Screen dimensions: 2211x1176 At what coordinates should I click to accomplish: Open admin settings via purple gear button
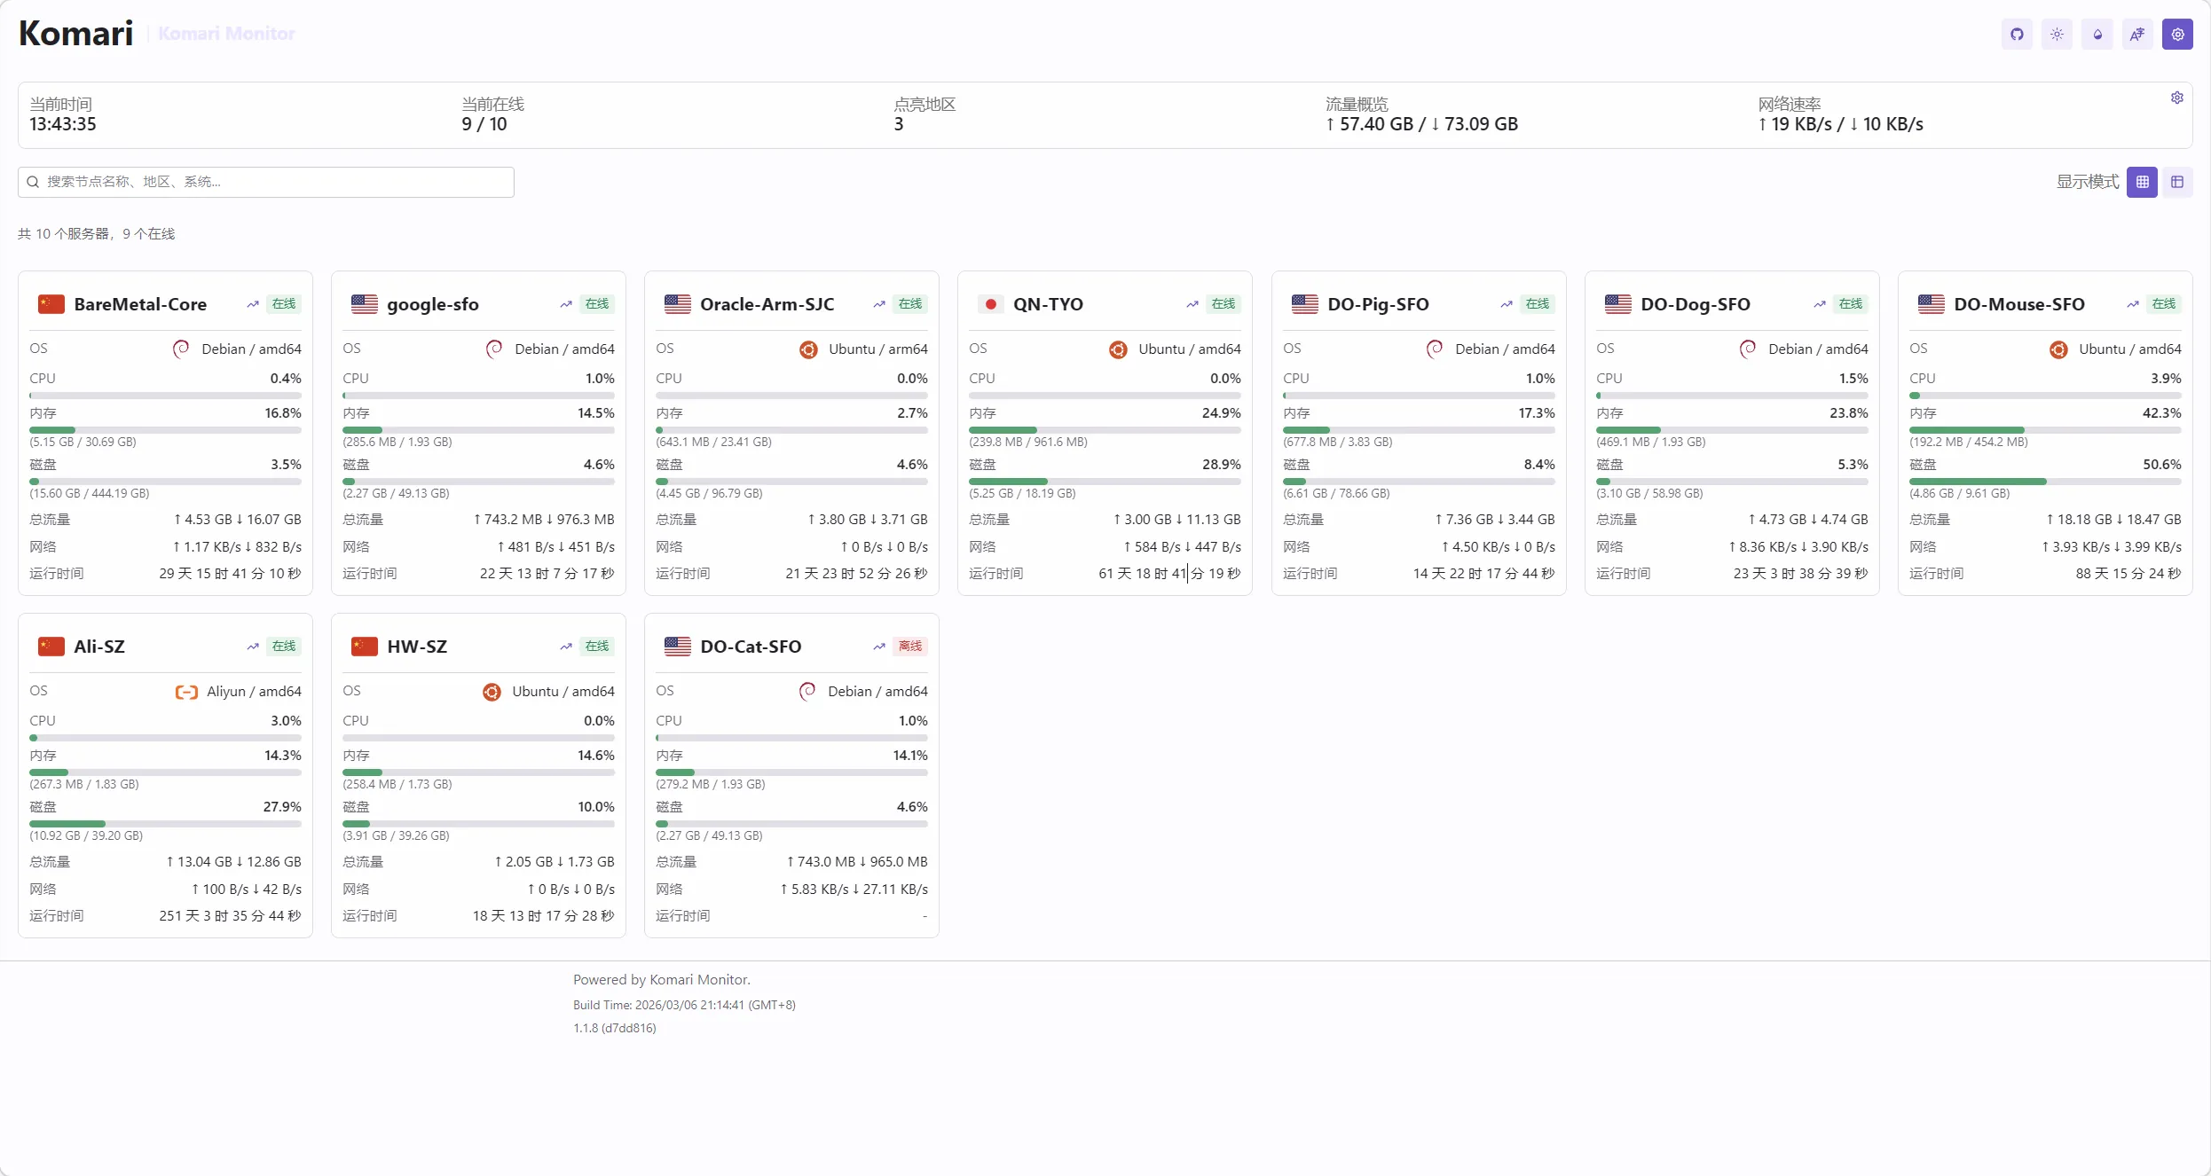click(2177, 35)
